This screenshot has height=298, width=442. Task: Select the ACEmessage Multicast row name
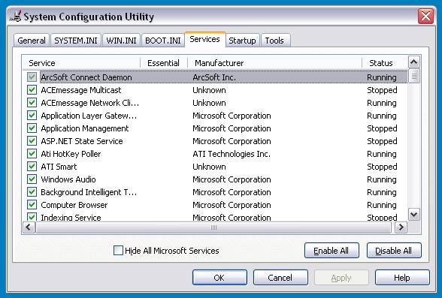(81, 90)
